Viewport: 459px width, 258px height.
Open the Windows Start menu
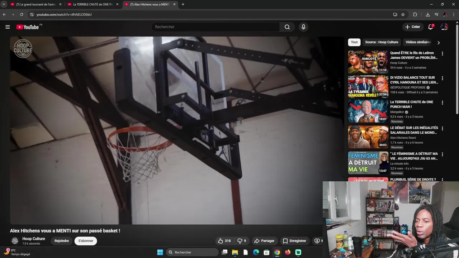tap(160, 252)
